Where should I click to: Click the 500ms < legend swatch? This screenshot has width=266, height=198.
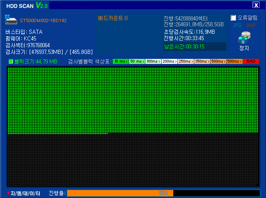tap(235, 61)
